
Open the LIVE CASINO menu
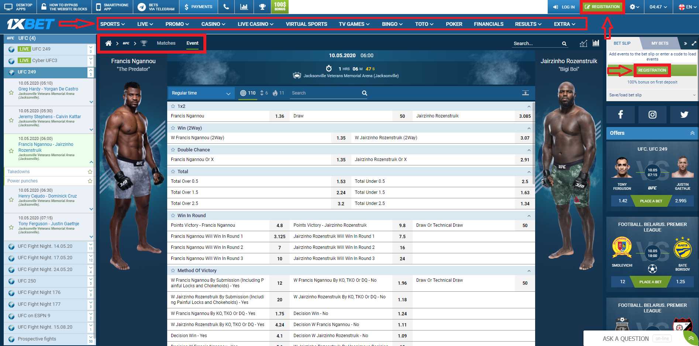click(255, 24)
